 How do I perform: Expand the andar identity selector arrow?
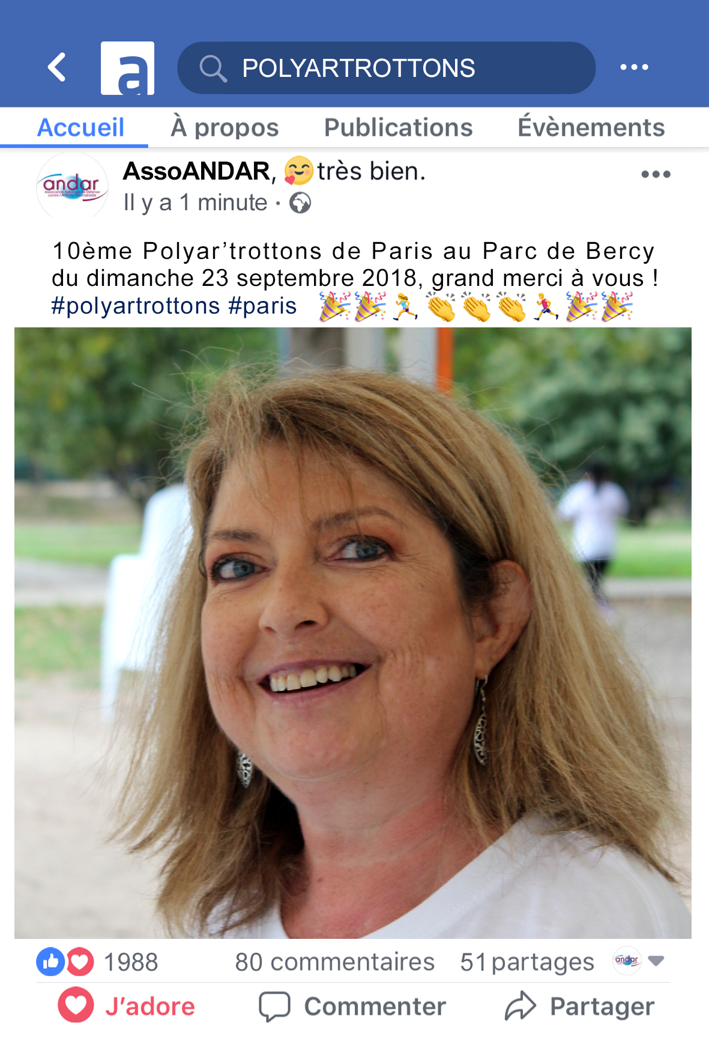pyautogui.click(x=656, y=961)
